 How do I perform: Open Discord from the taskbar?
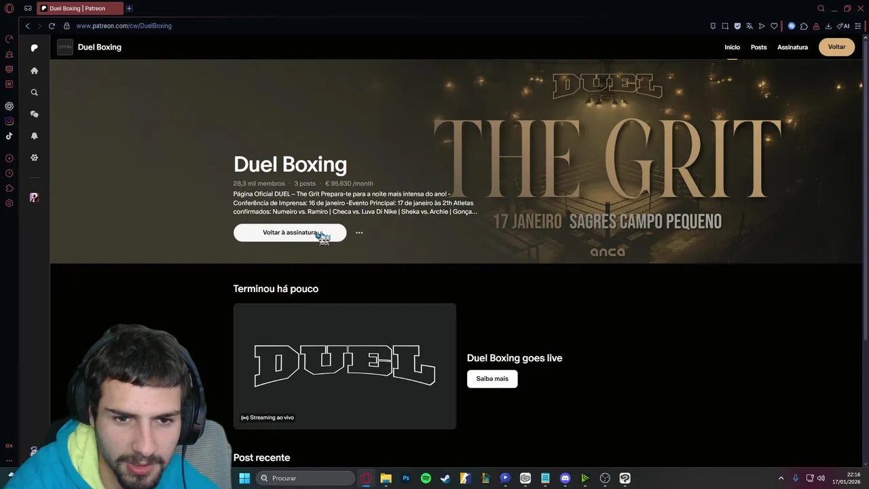click(565, 478)
